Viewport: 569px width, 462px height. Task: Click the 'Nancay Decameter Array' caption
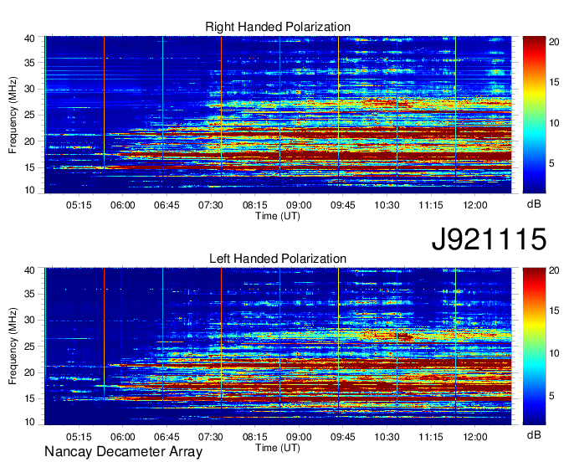[123, 451]
